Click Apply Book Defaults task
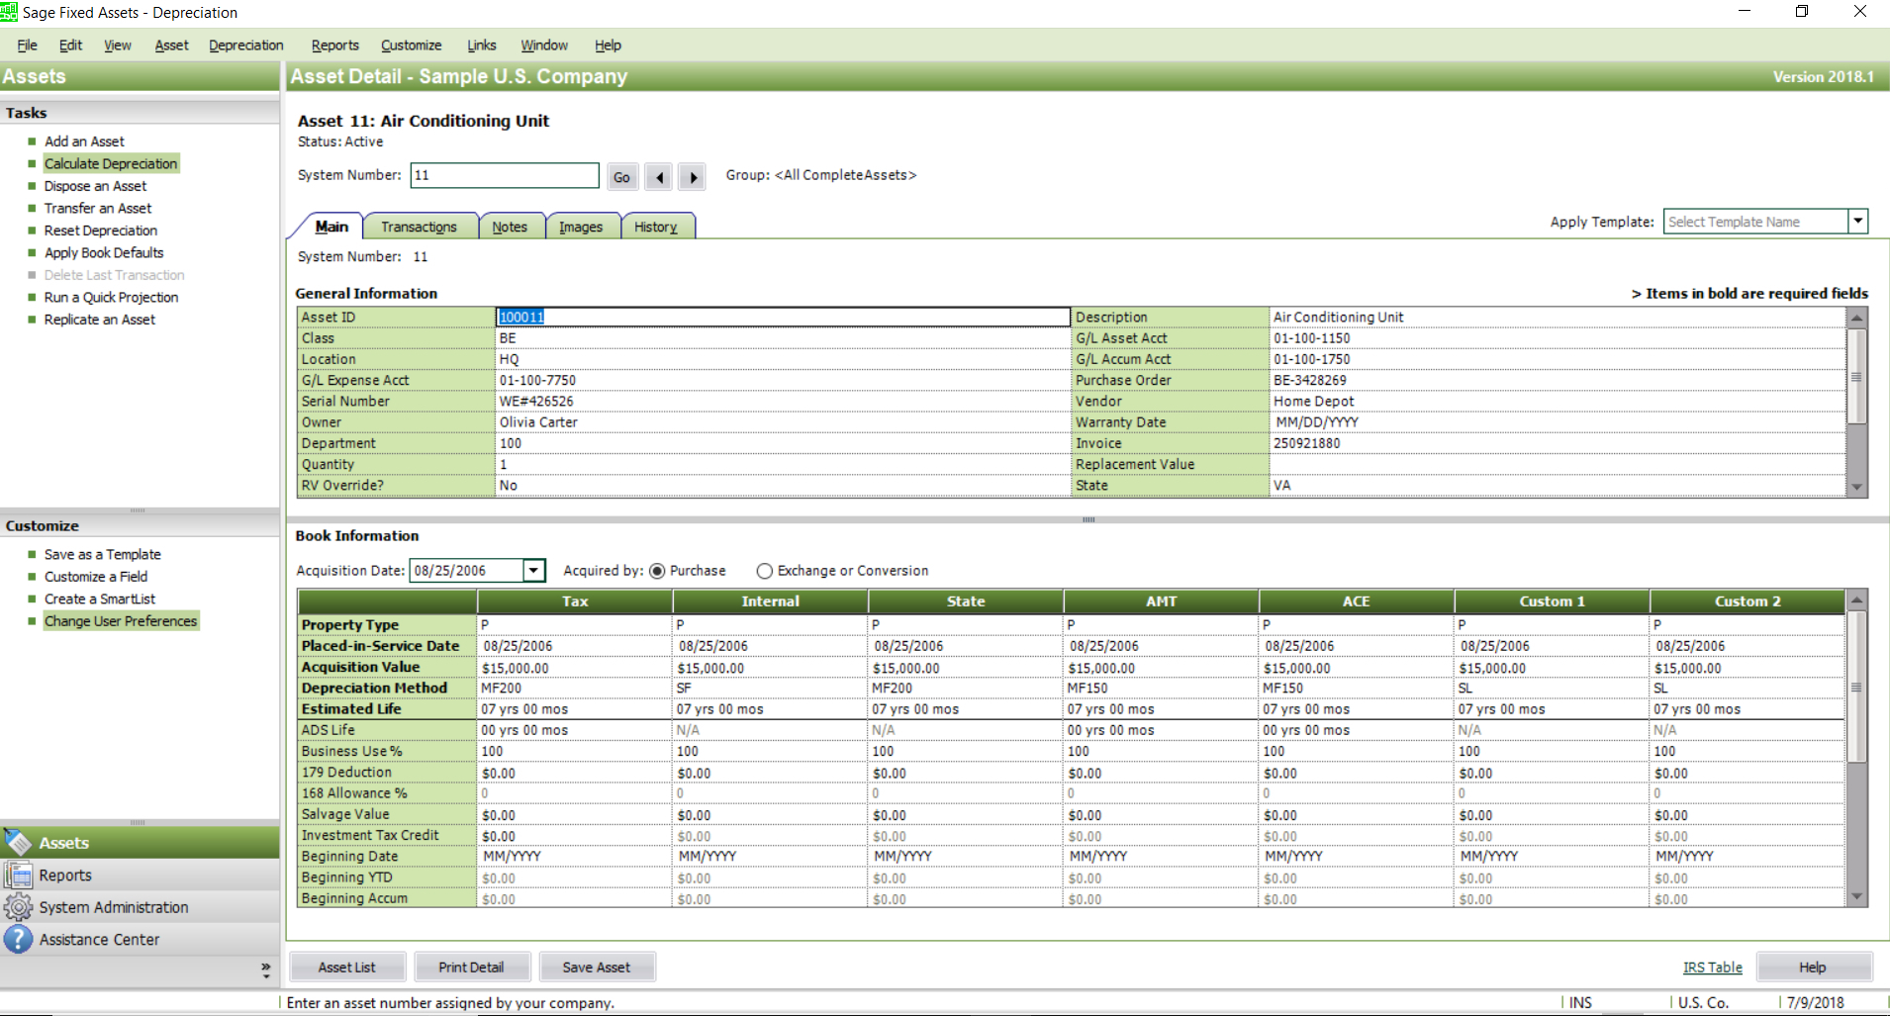 click(104, 252)
